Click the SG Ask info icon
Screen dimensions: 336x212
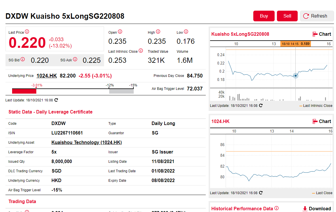75,59
